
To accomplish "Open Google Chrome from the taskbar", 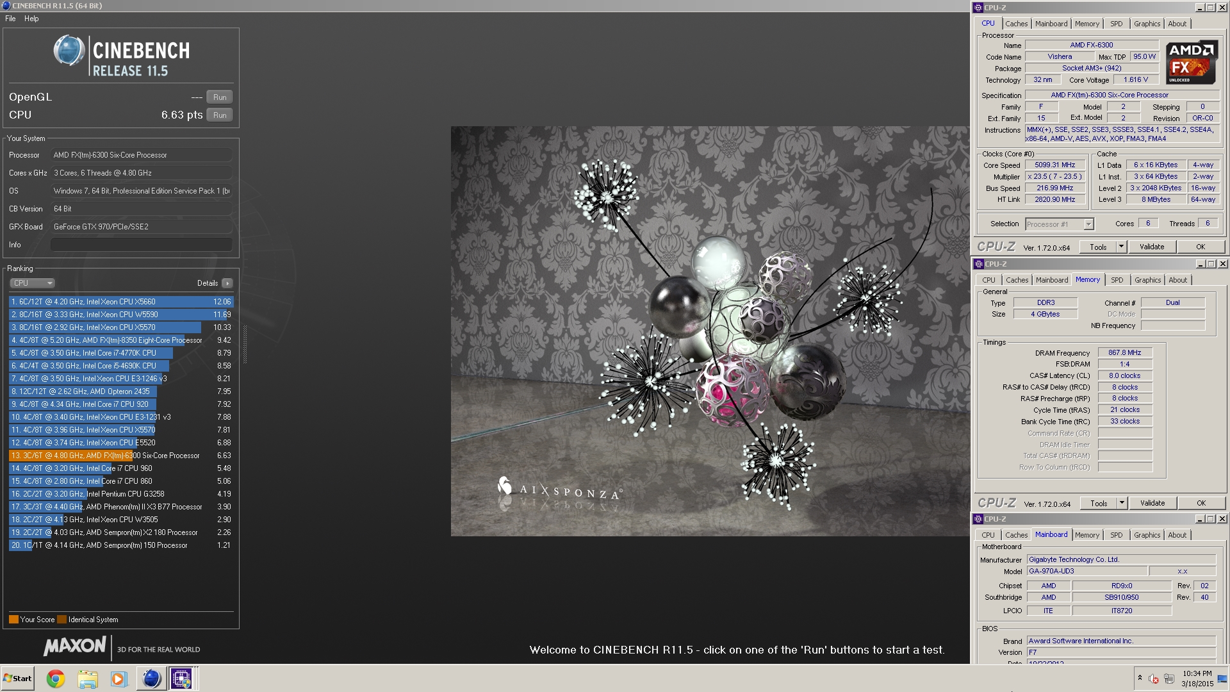I will pos(56,679).
